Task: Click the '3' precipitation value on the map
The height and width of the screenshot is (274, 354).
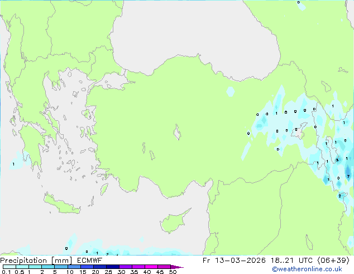Action: pos(337,160)
